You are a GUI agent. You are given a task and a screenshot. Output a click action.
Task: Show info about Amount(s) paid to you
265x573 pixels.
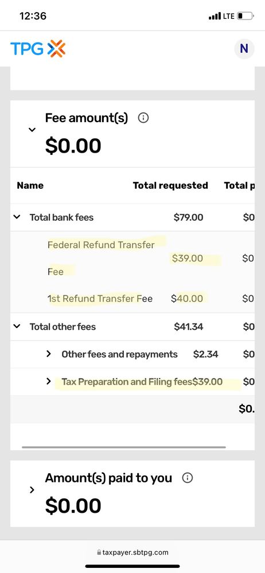point(187,478)
